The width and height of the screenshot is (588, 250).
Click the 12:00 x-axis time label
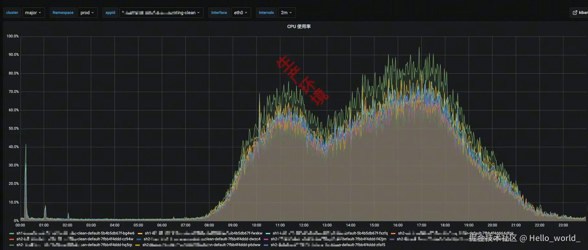tap(304, 225)
